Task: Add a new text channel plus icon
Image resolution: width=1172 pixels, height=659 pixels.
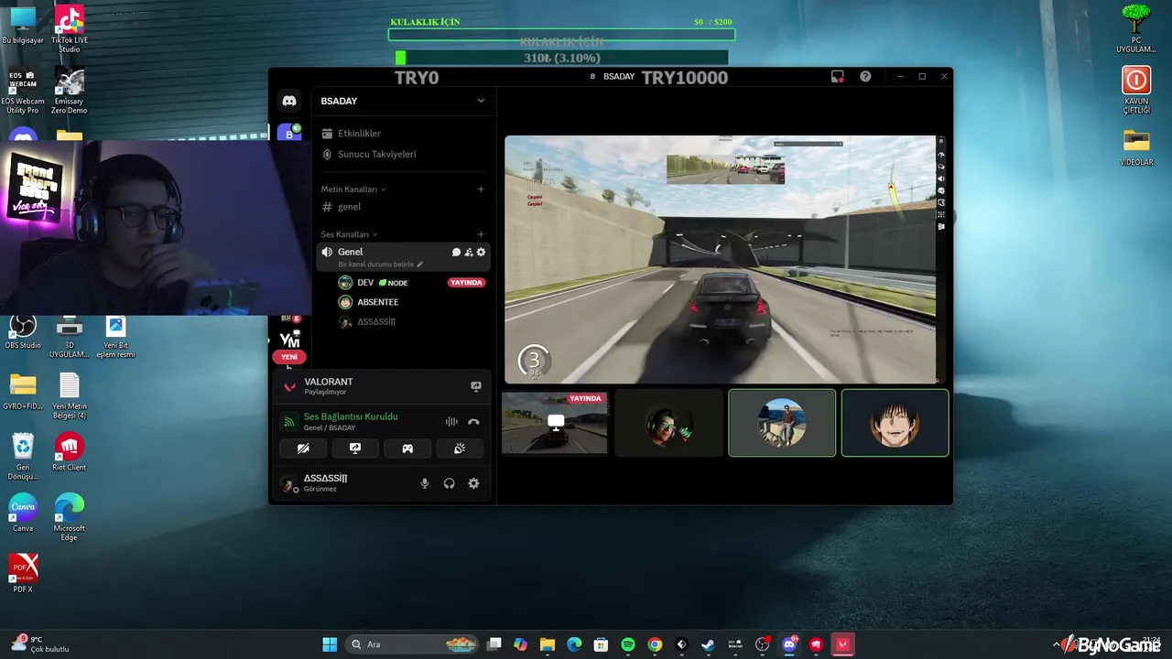Action: coord(481,189)
